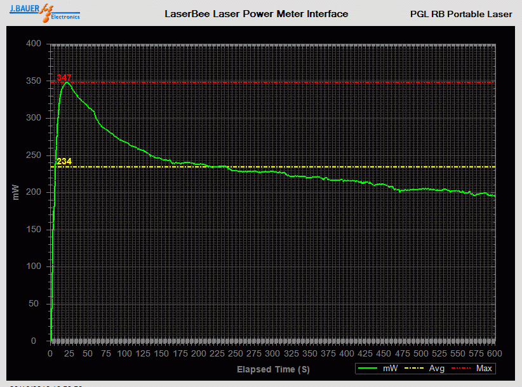Click the LaserBee Laser Power Meter Interface title

256,13
